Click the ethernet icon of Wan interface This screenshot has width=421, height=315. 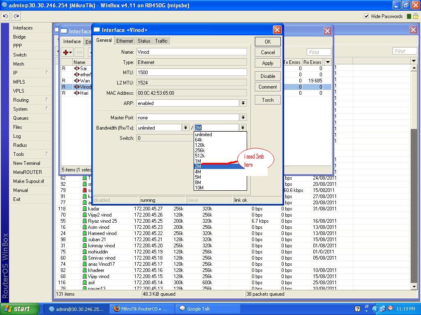[x=77, y=81]
